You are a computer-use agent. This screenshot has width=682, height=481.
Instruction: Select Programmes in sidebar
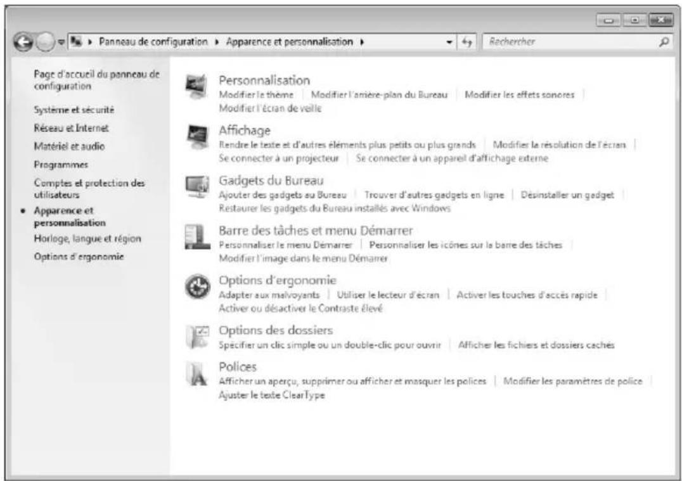click(x=61, y=164)
